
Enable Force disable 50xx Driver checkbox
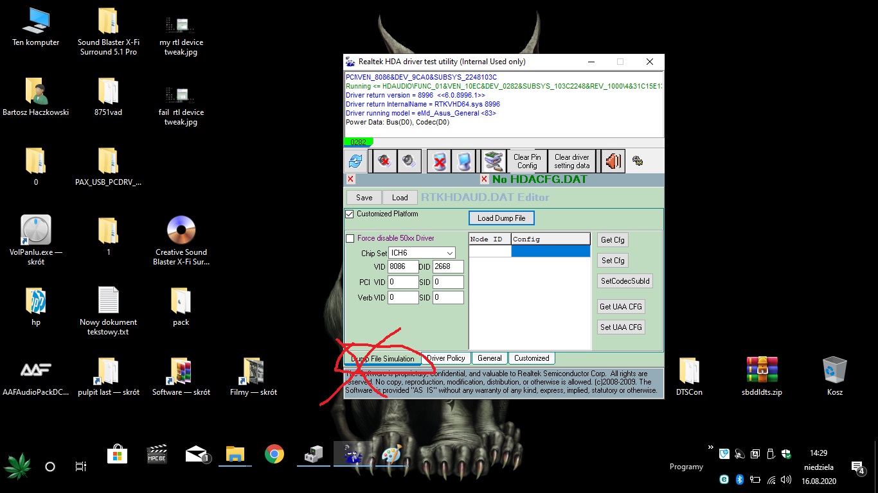tap(350, 238)
